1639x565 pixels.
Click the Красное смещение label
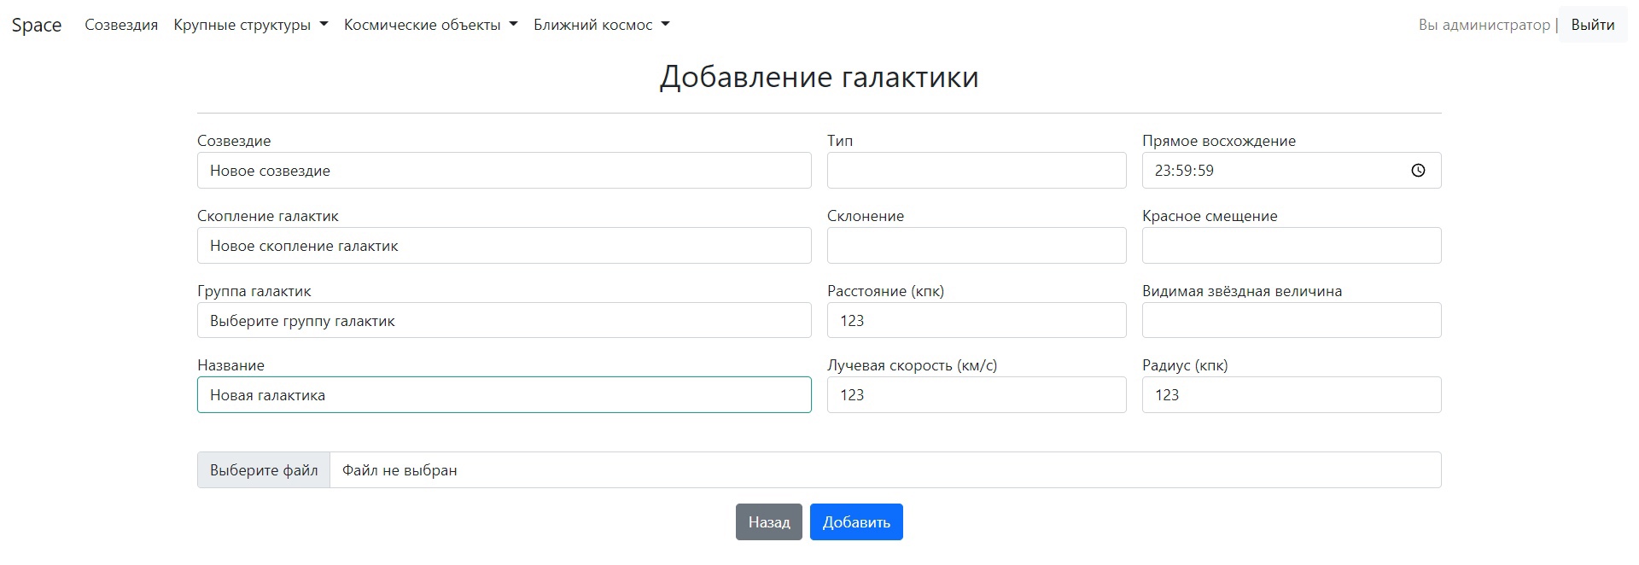(1210, 216)
